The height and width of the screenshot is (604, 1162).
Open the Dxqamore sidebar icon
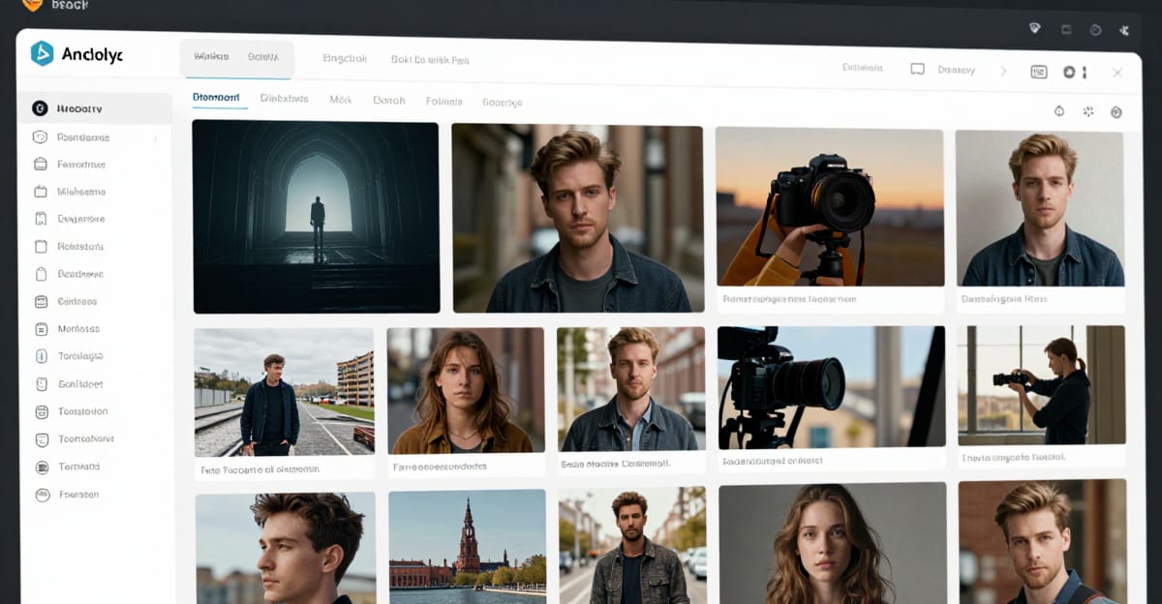(x=41, y=219)
